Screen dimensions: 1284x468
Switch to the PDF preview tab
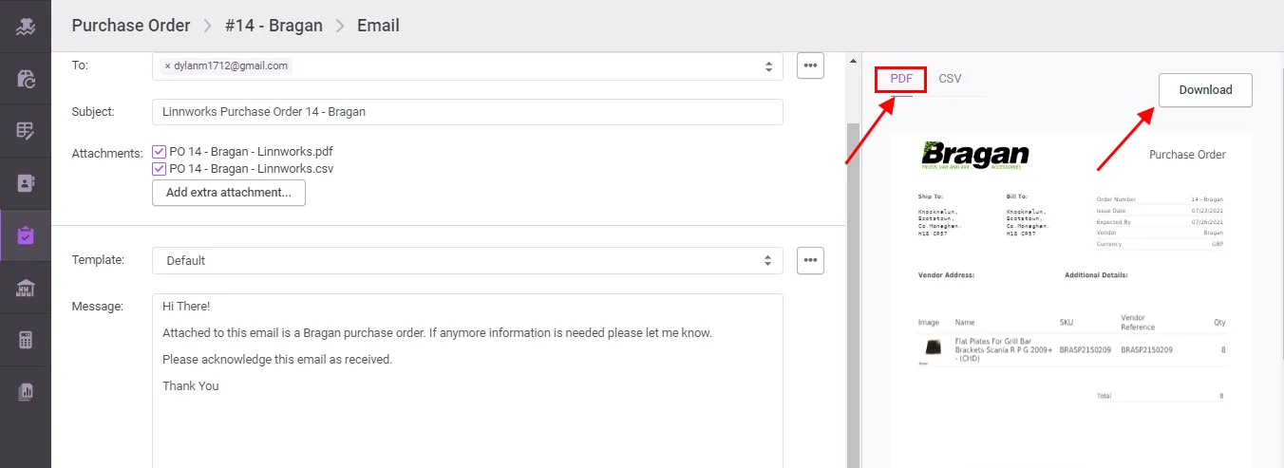pos(901,79)
